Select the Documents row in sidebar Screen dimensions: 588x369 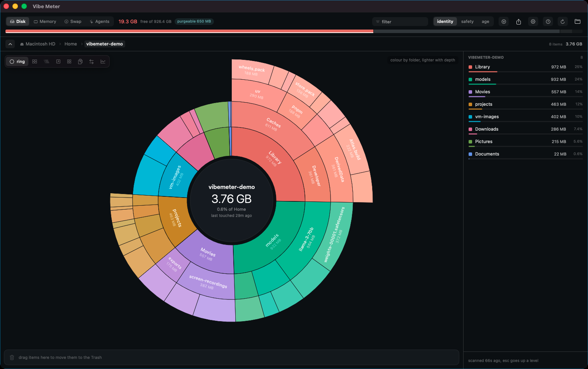tap(525, 155)
